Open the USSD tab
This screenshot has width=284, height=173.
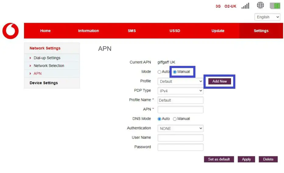[175, 31]
